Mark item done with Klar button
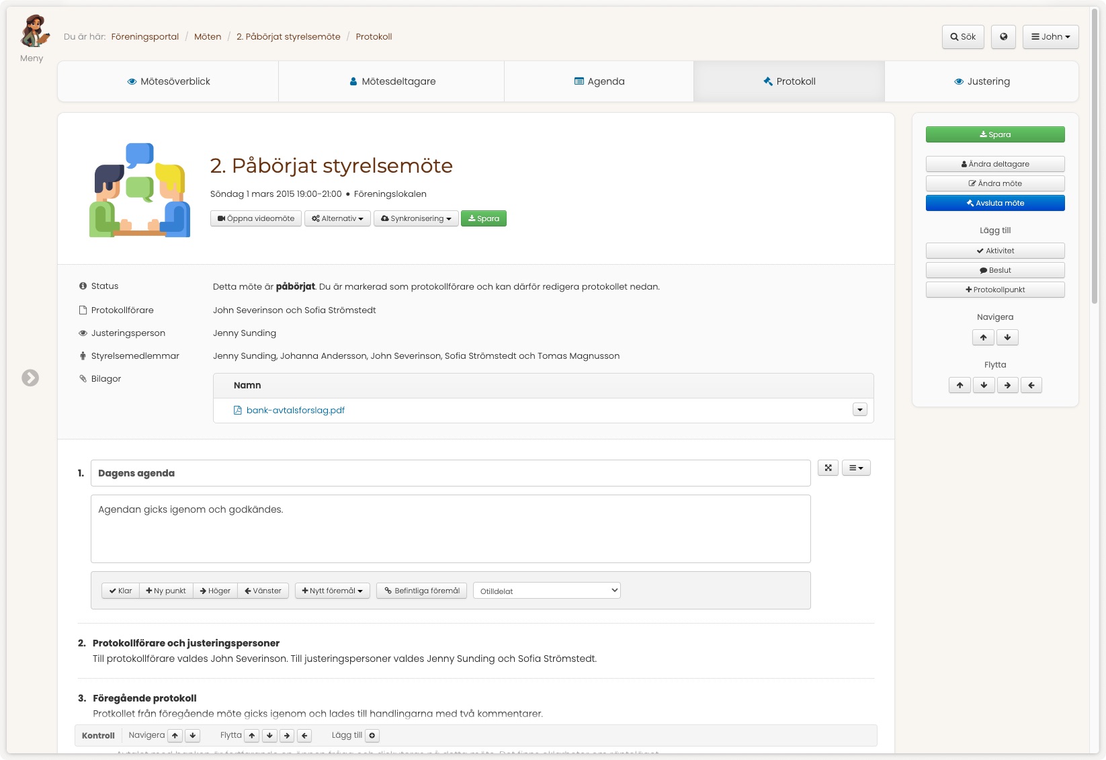Viewport: 1106px width, 760px height. point(120,591)
